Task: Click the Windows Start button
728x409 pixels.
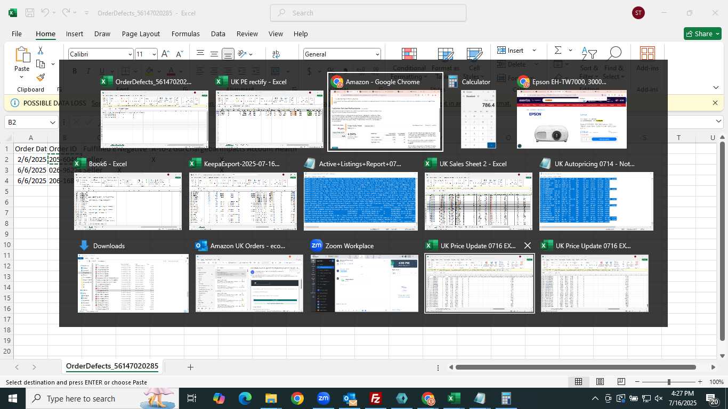Action: [x=12, y=398]
